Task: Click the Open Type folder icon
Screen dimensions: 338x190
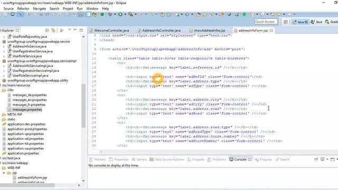Action: point(199,14)
